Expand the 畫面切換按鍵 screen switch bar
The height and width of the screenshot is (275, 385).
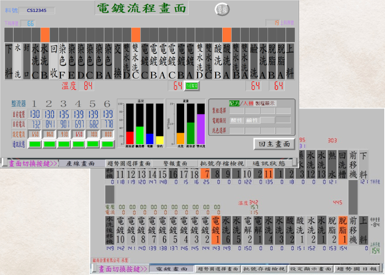(x=31, y=163)
